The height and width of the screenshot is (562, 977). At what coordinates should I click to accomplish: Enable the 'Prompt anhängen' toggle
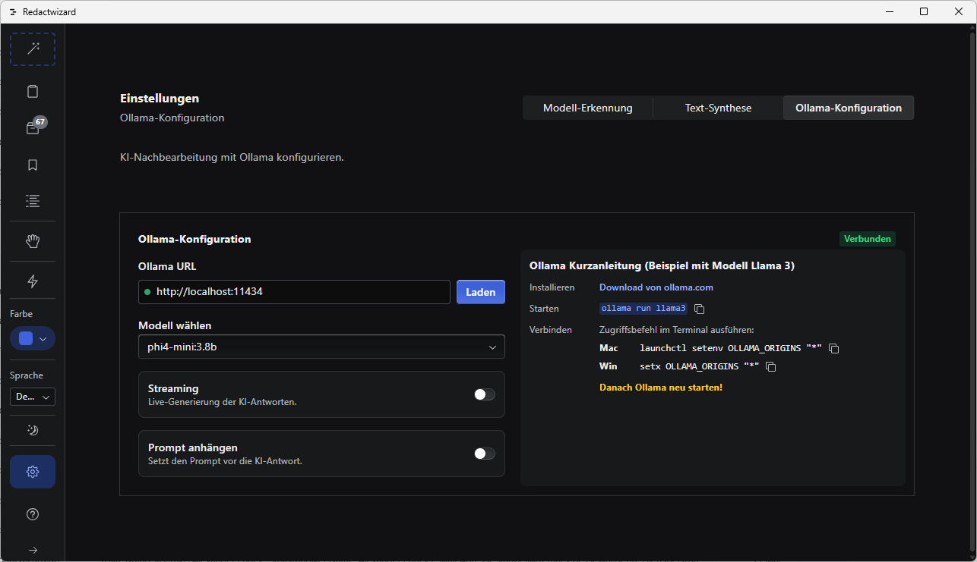[x=485, y=454]
